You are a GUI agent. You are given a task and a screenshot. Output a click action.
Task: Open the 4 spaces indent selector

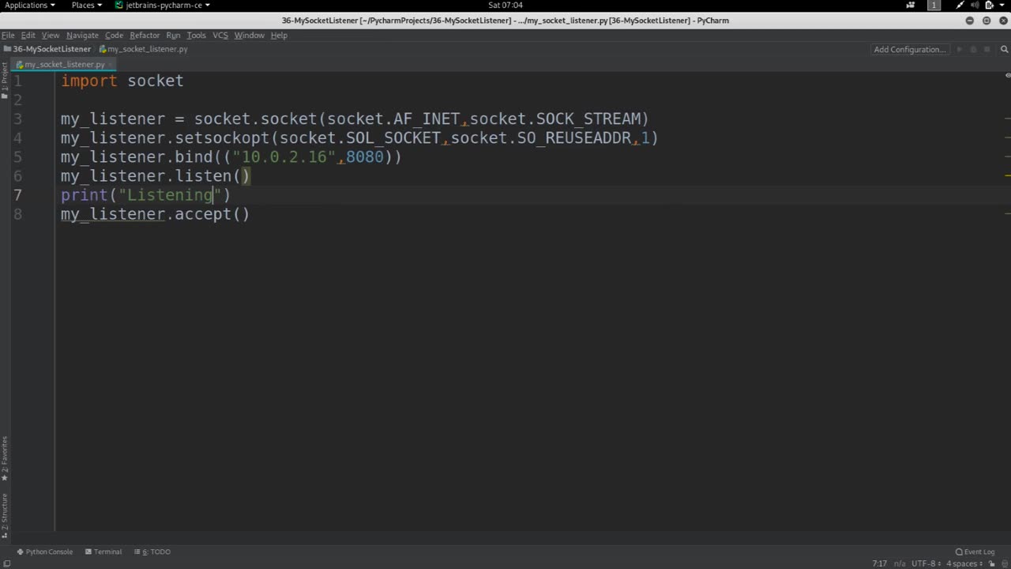tap(964, 563)
